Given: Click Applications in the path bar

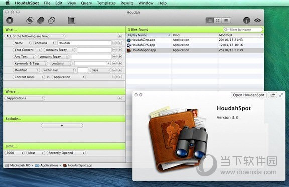Looking at the screenshot, I should pyautogui.click(x=47, y=165).
